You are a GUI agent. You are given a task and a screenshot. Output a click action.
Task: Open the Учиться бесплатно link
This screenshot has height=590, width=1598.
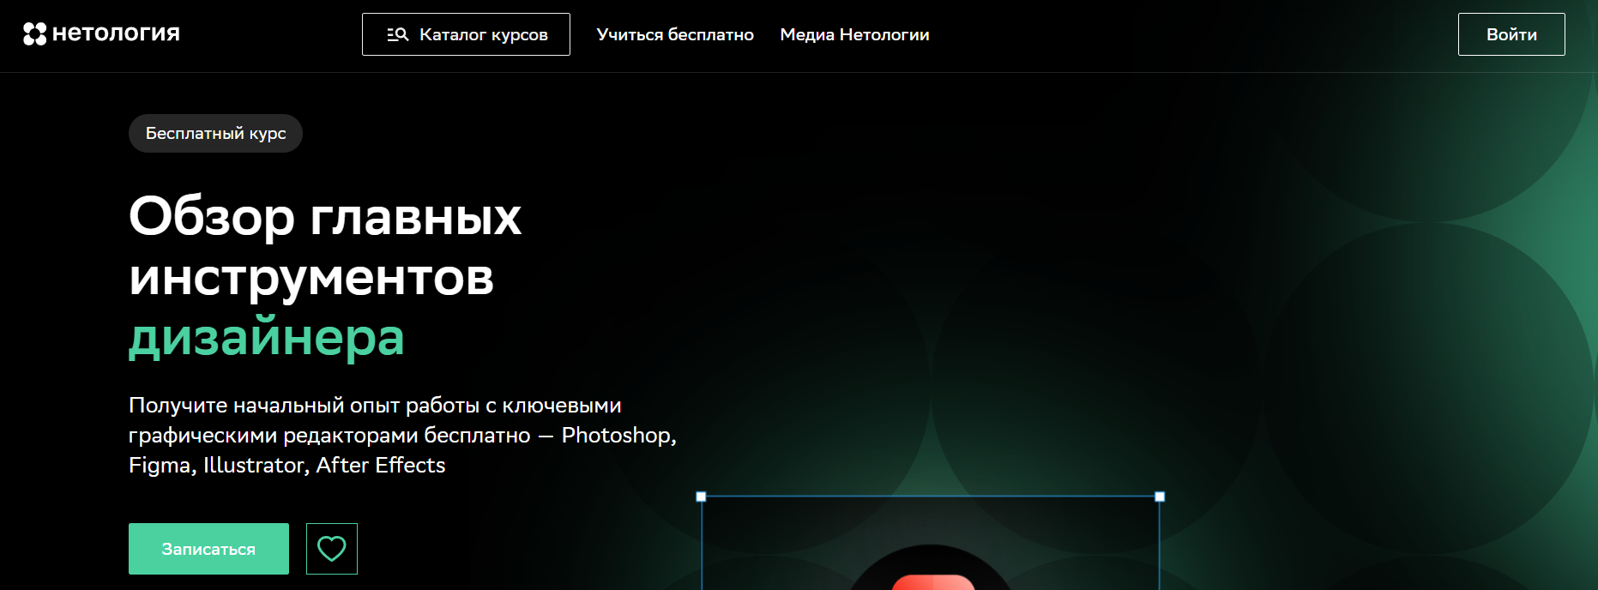675,34
